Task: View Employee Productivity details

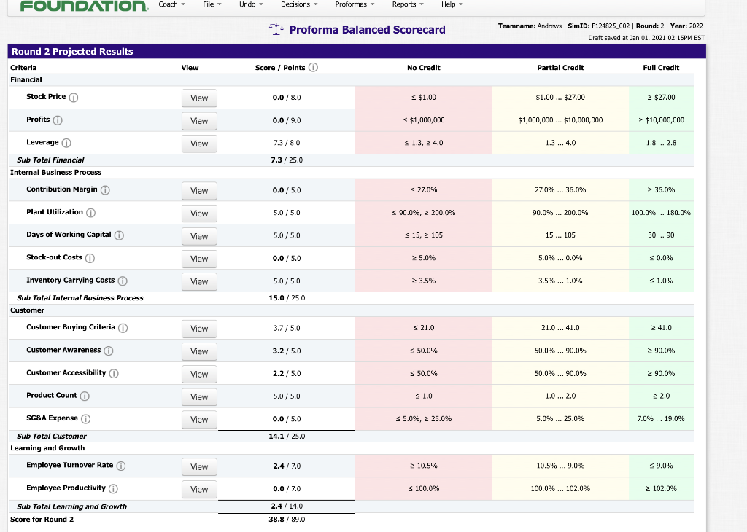Action: point(198,489)
